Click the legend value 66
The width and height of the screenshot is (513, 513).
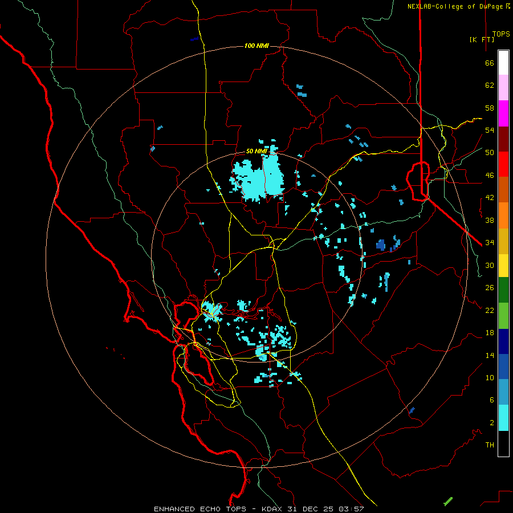pos(490,63)
